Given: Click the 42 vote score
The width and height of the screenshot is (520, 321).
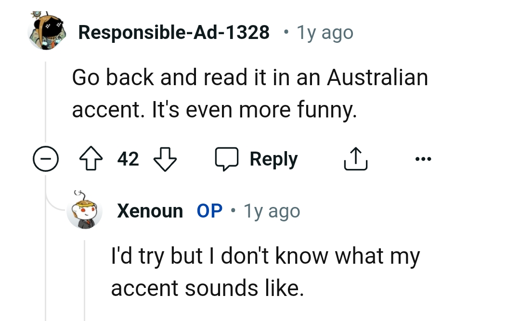Looking at the screenshot, I should click(x=128, y=158).
